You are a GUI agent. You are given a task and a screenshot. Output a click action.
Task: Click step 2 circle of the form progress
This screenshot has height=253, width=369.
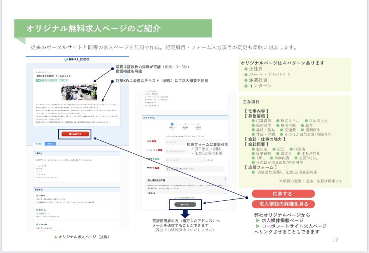[x=185, y=124]
